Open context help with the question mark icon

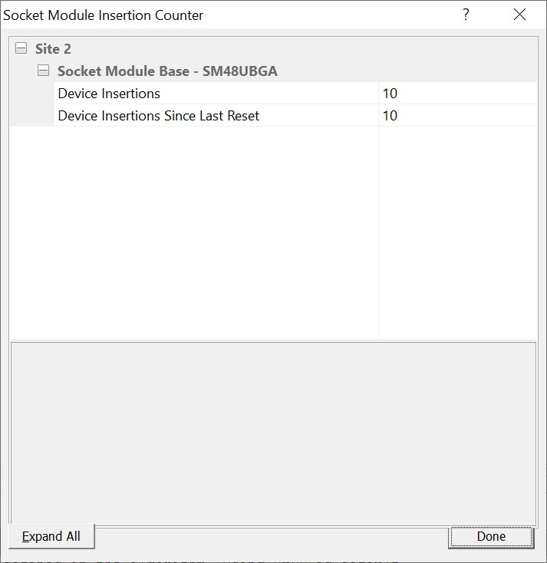[466, 15]
